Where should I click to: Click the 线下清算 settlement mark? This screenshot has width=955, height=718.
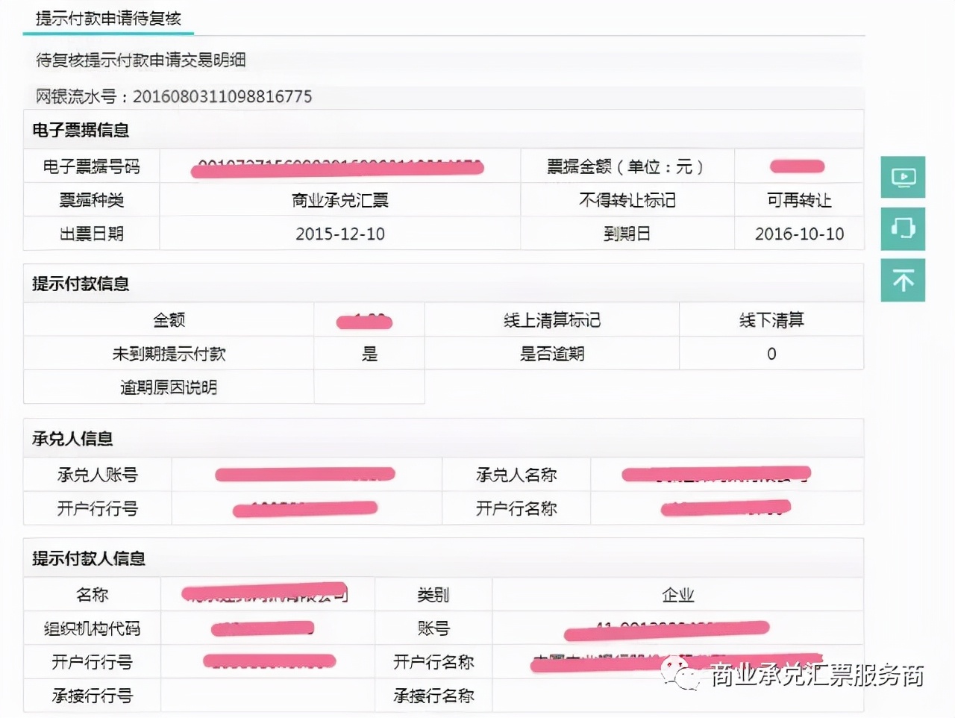[x=771, y=320]
